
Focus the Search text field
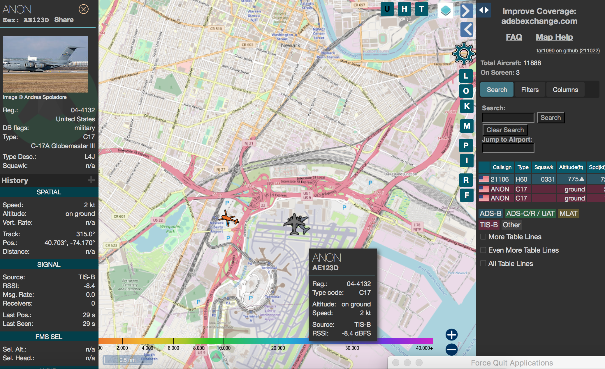coord(508,118)
